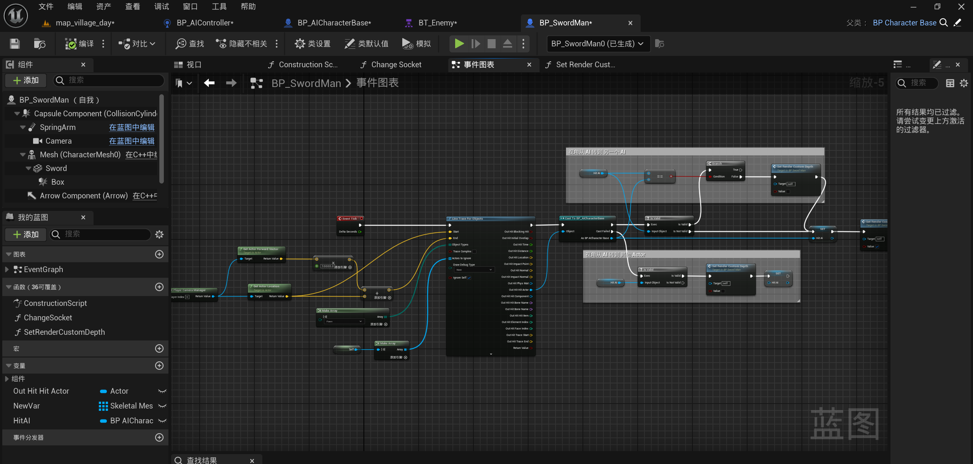Toggle Out Hit Hit Actor variable visibility eye

pos(162,391)
